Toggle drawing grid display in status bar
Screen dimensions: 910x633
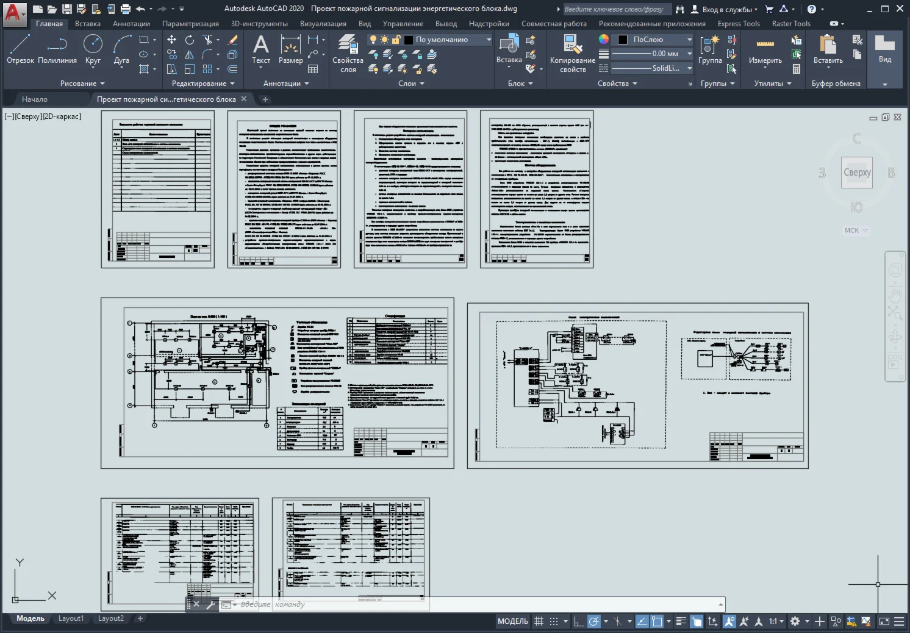[539, 621]
